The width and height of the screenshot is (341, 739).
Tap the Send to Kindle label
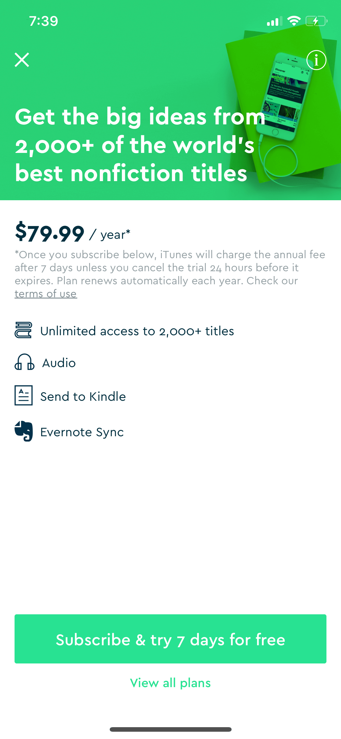click(x=83, y=396)
